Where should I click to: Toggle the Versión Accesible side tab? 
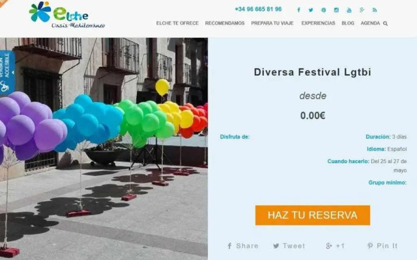[x=7, y=72]
